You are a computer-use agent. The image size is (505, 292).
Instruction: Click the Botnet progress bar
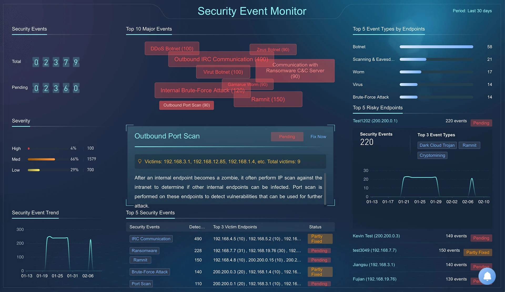436,47
